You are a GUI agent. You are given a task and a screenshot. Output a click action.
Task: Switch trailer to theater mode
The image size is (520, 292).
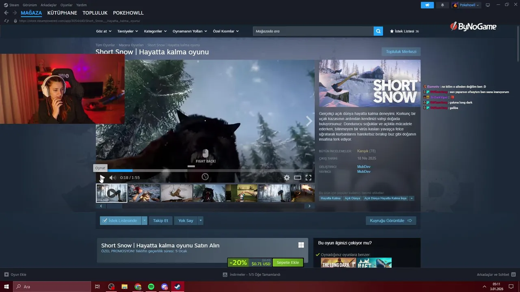click(297, 178)
